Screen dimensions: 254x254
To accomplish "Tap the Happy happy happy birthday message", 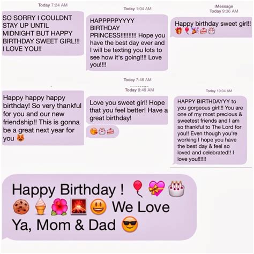I will coord(43,118).
